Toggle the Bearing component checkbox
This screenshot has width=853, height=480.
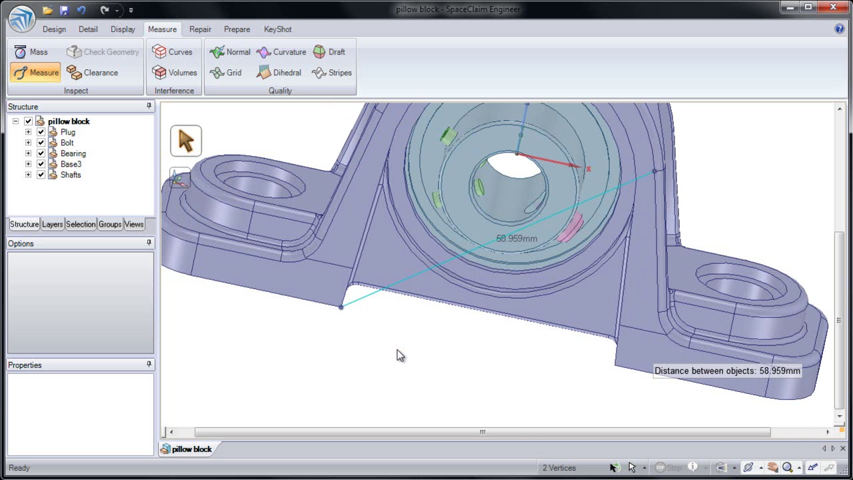(x=41, y=153)
